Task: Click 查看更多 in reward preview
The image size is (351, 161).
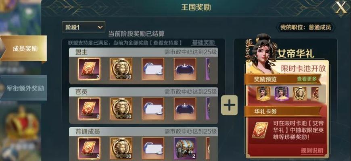Action: point(307,78)
